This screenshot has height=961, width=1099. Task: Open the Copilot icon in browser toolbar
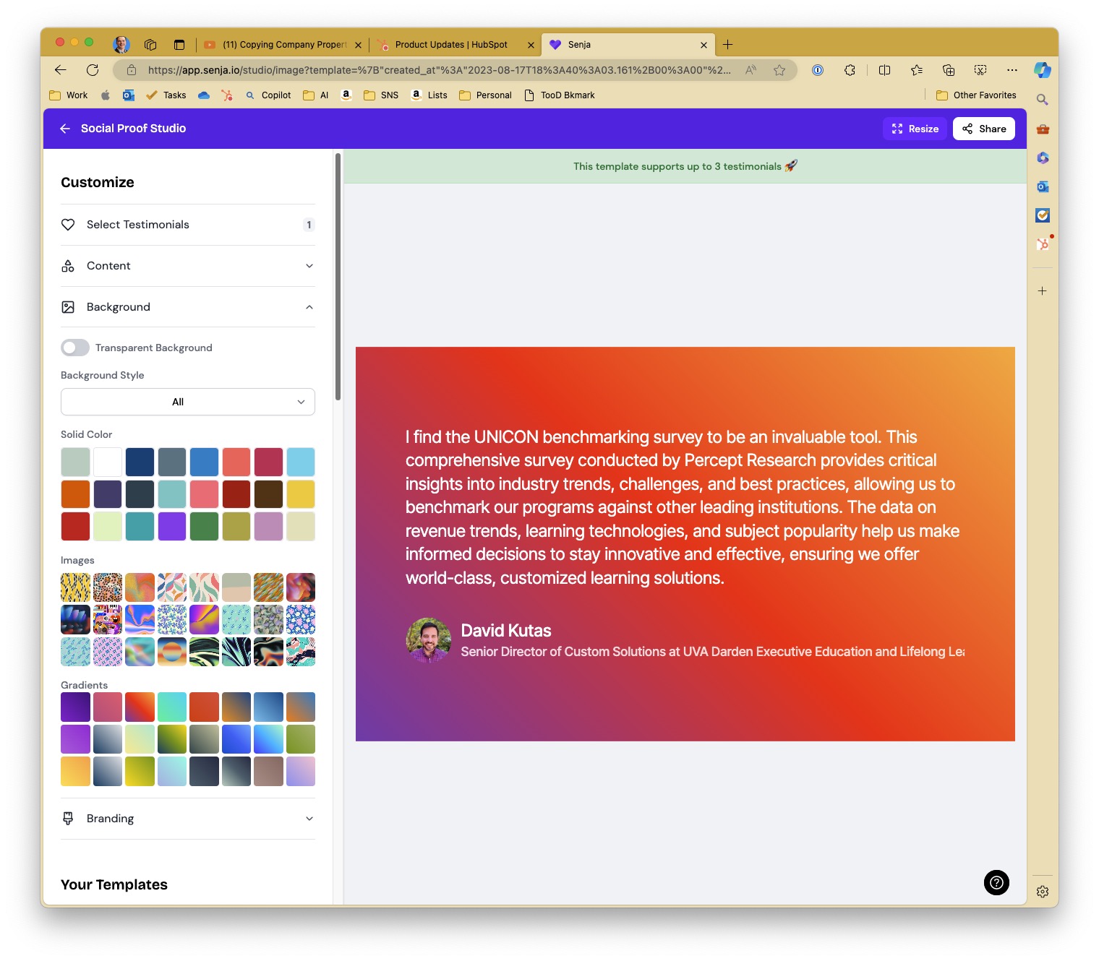click(1042, 70)
